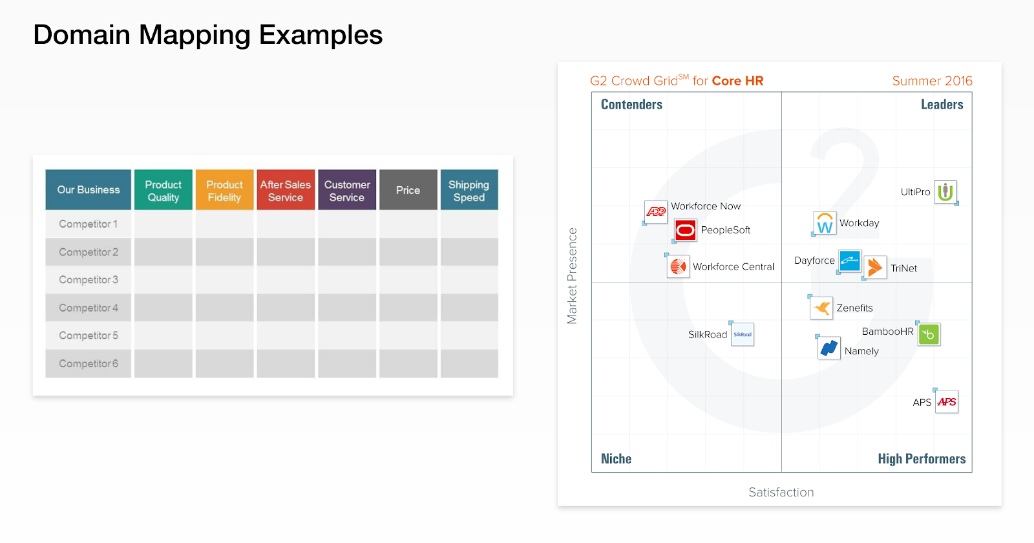Select the purple Customer Service header
Viewport: 1034px width, 543px height.
(347, 190)
